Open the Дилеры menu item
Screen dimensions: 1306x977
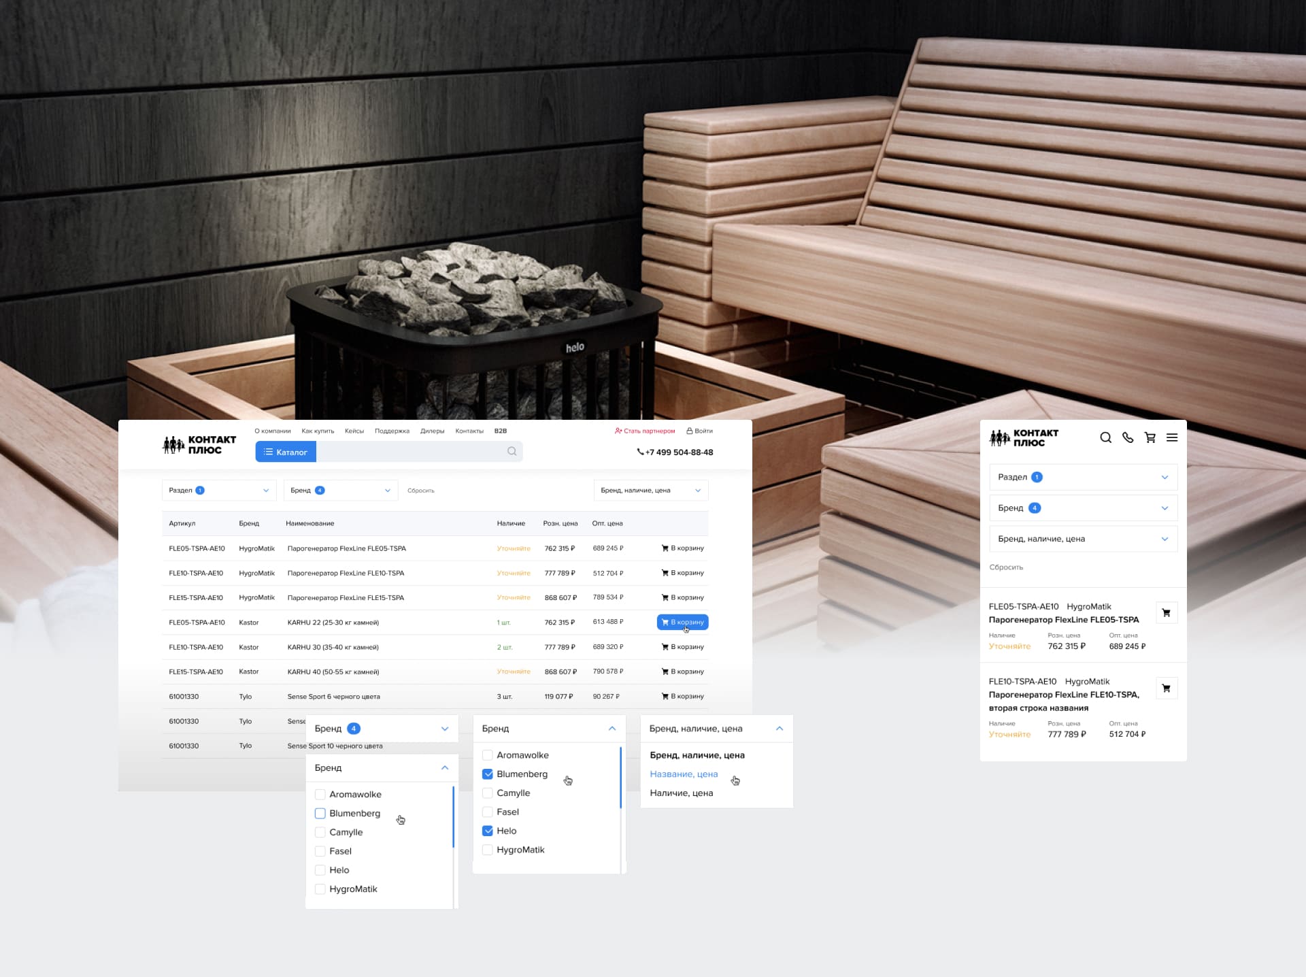tap(432, 431)
